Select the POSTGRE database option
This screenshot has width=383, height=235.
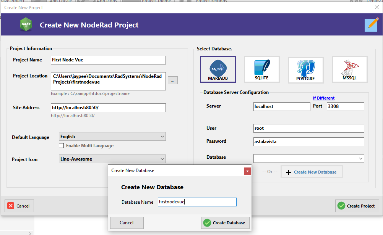pyautogui.click(x=305, y=70)
